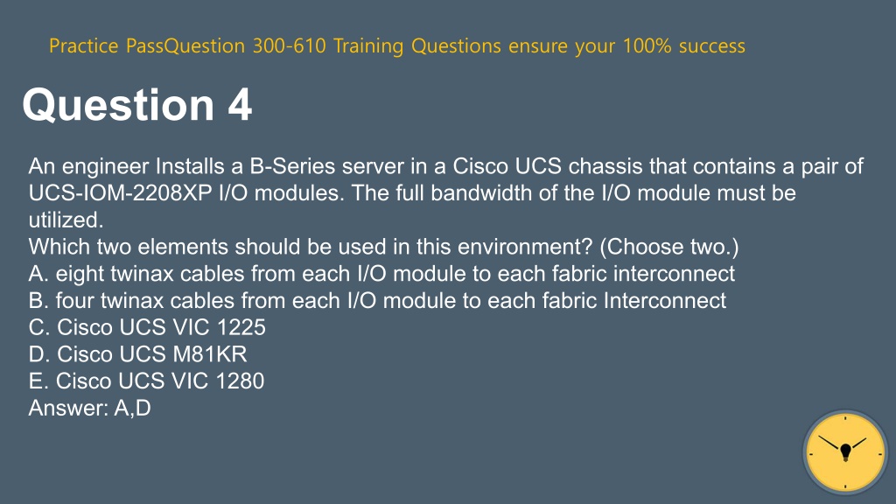The height and width of the screenshot is (504, 896).
Task: Choose option B four twinax cables
Action: [377, 301]
